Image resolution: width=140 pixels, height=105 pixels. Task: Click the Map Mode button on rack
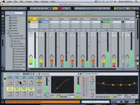pos(26,74)
